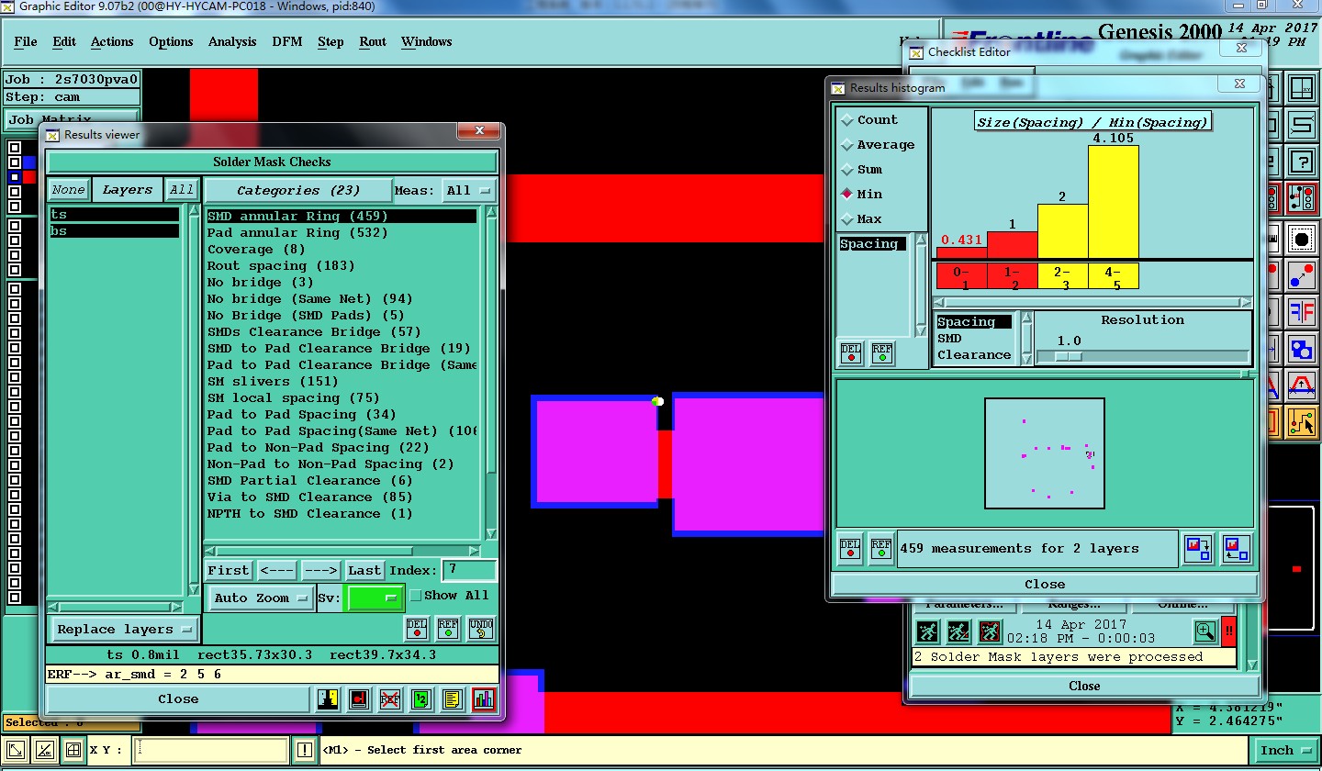1322x771 pixels.
Task: Click the mirrored F flip tool icon
Action: click(1301, 311)
